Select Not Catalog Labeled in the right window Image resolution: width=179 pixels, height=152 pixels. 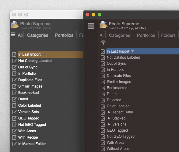point(124,57)
